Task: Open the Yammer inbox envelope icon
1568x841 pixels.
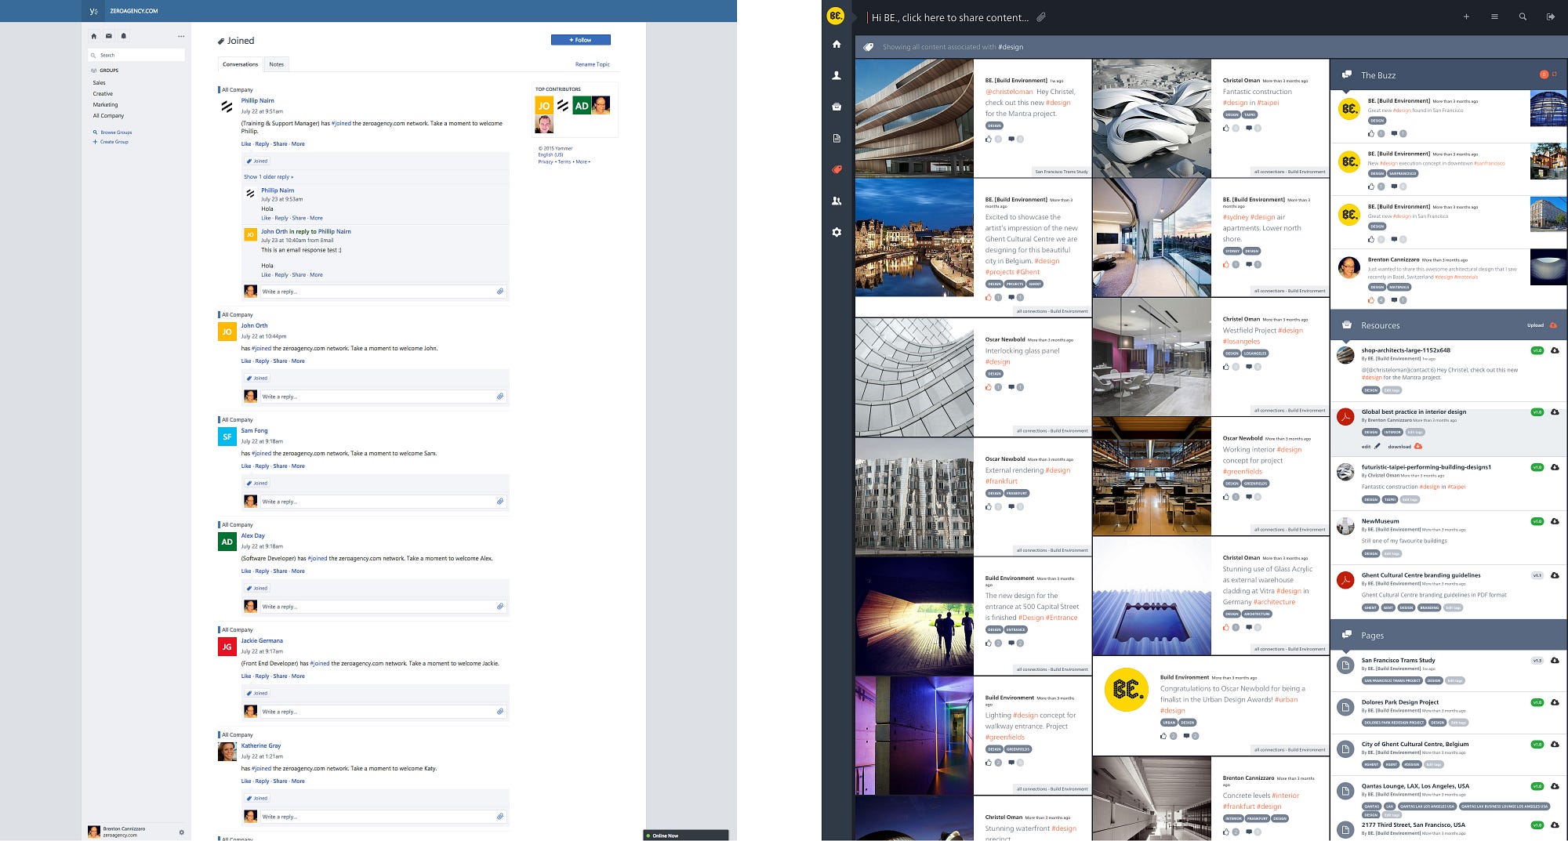Action: tap(109, 36)
